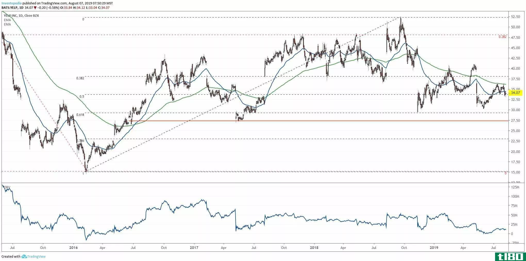
Task: Click the red 0.382 Fibonacci label
Action: tap(503, 37)
